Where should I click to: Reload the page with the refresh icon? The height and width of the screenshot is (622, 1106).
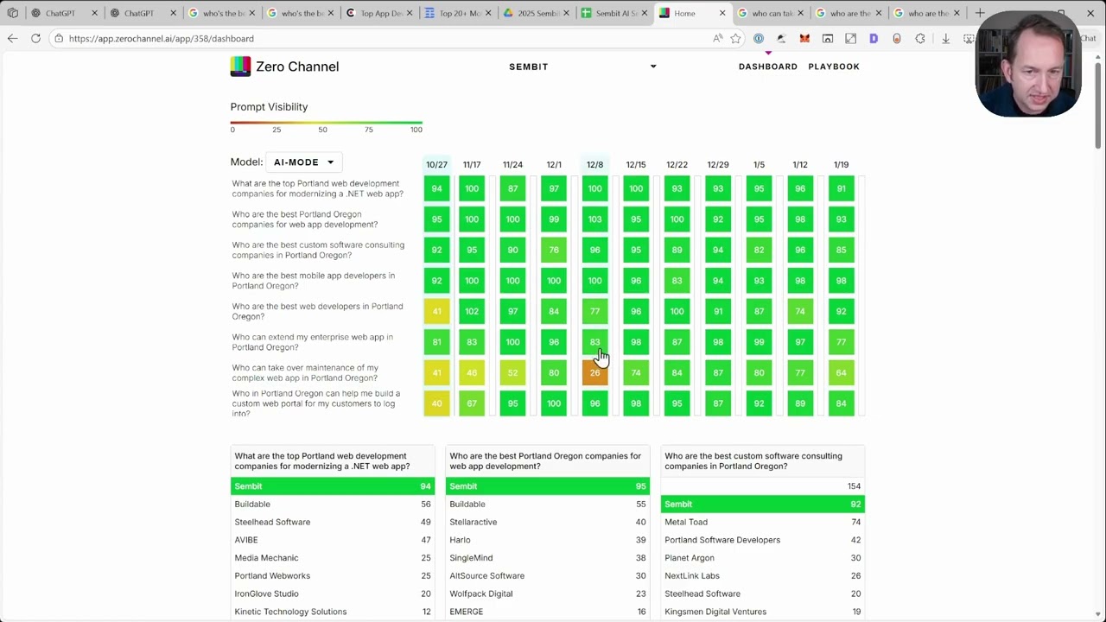click(35, 38)
